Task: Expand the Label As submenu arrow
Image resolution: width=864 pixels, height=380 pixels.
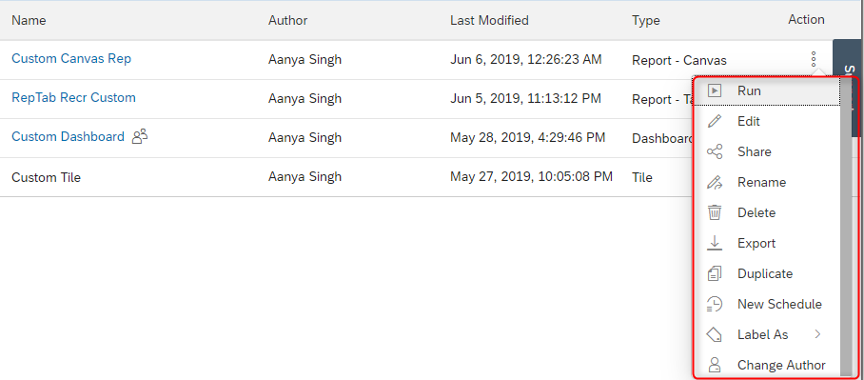Action: (x=817, y=334)
